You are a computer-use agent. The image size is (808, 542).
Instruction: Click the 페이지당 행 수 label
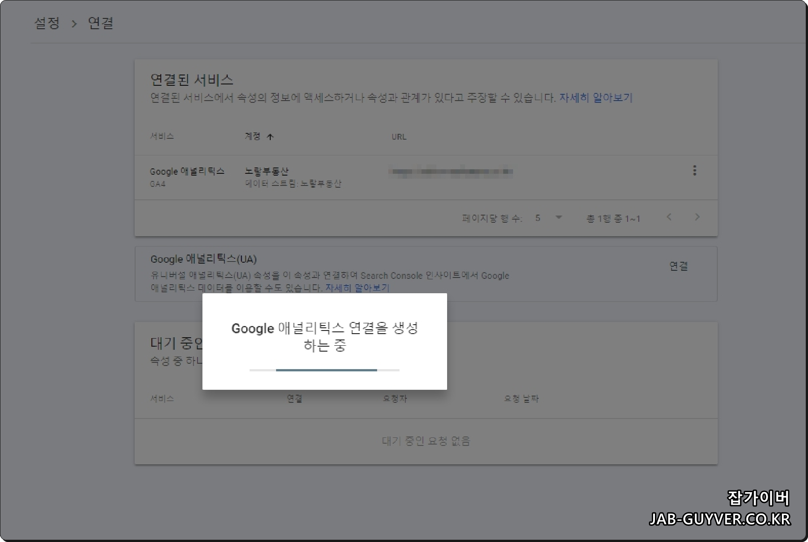coord(492,218)
